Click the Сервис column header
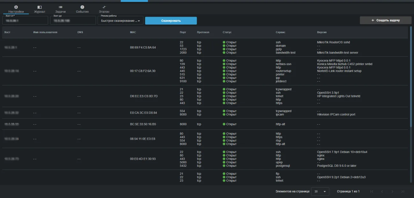The image size is (414, 198). click(x=280, y=32)
